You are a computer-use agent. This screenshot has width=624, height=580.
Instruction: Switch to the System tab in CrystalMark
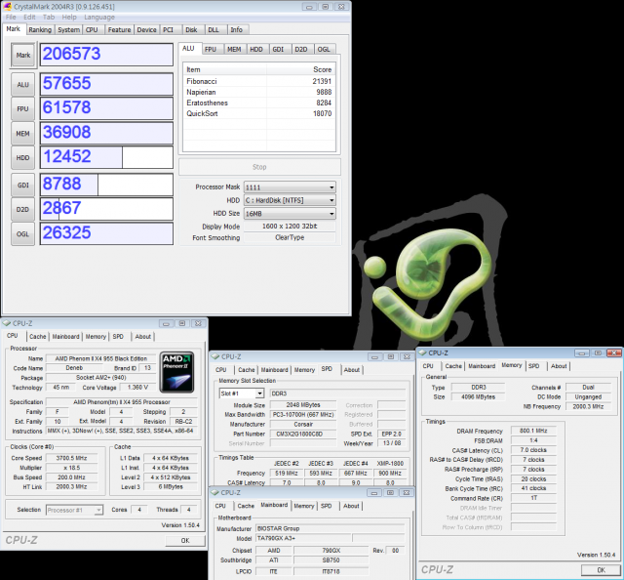(x=68, y=30)
